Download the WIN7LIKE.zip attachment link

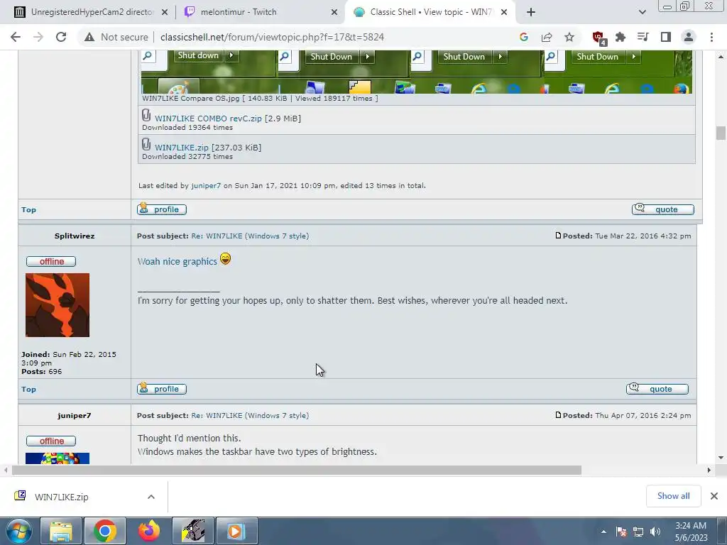(181, 148)
